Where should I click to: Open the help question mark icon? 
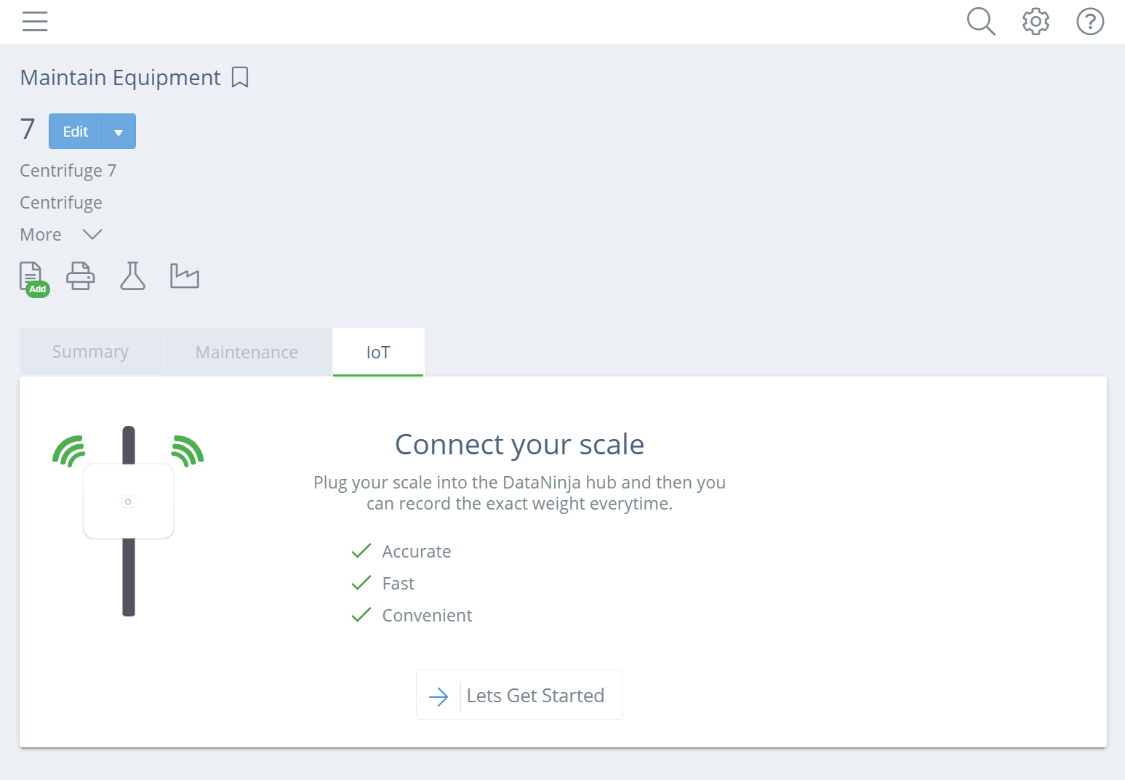click(x=1090, y=21)
